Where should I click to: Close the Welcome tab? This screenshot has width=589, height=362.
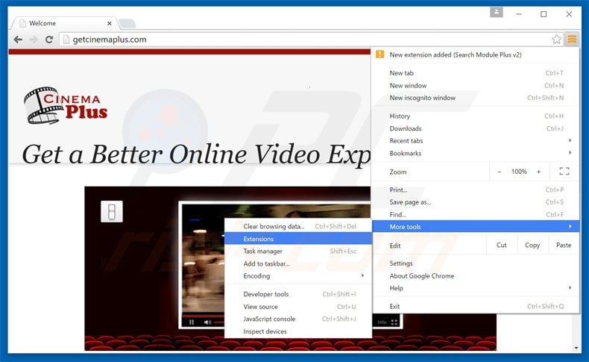point(110,23)
